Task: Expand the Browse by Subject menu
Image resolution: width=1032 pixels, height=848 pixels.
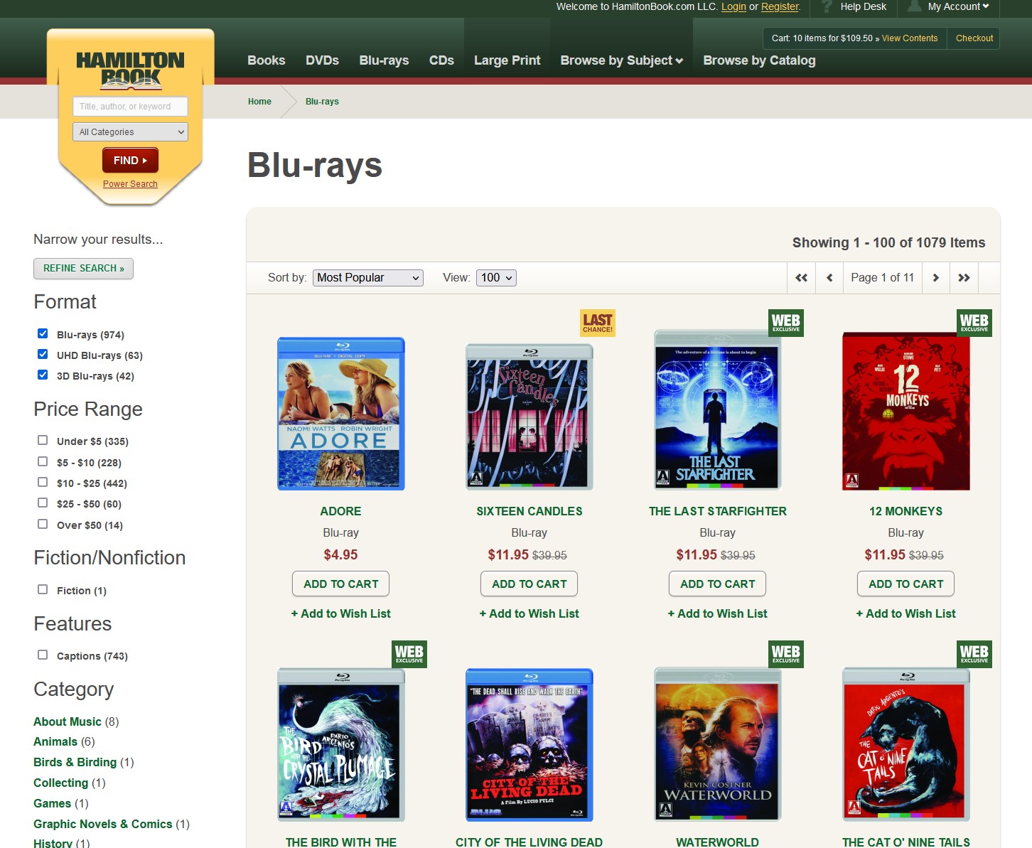Action: click(x=622, y=60)
